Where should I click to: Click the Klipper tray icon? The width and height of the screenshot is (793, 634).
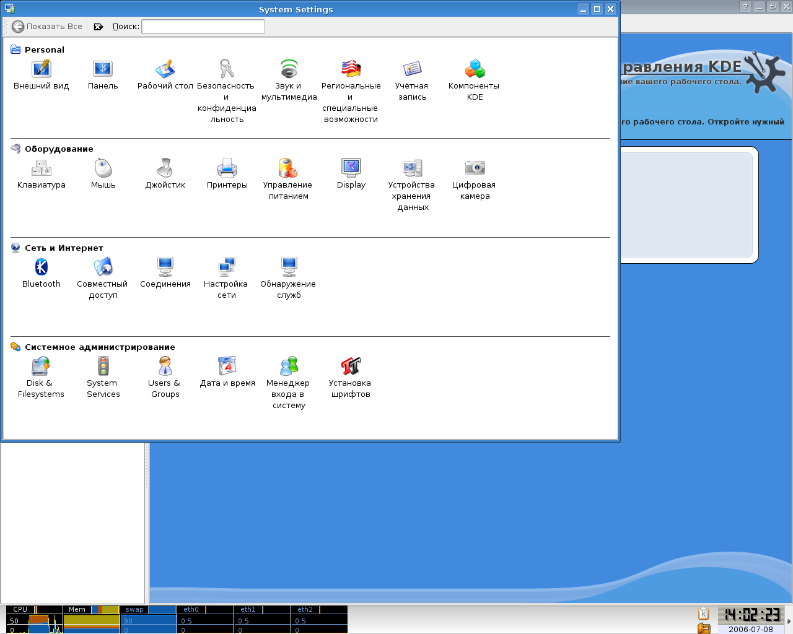tap(703, 614)
